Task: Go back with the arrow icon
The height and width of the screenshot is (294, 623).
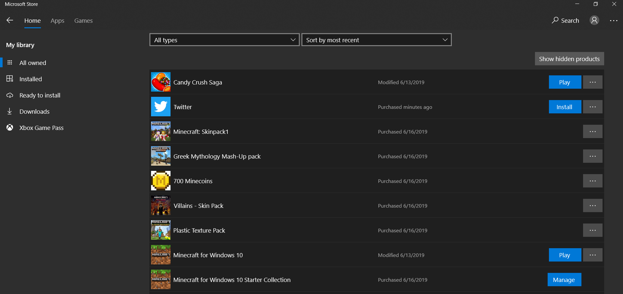Action: (10, 20)
